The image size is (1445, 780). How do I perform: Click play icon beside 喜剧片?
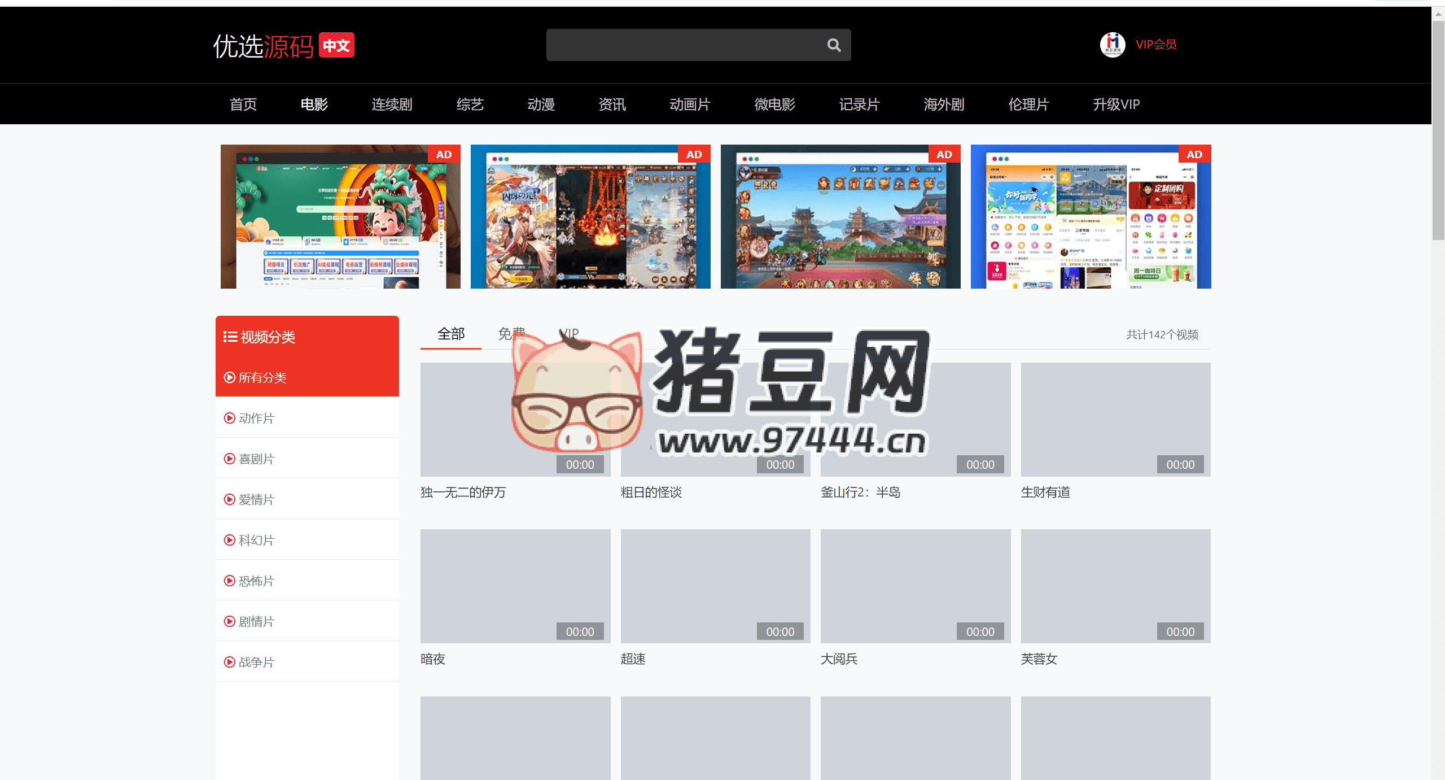230,459
